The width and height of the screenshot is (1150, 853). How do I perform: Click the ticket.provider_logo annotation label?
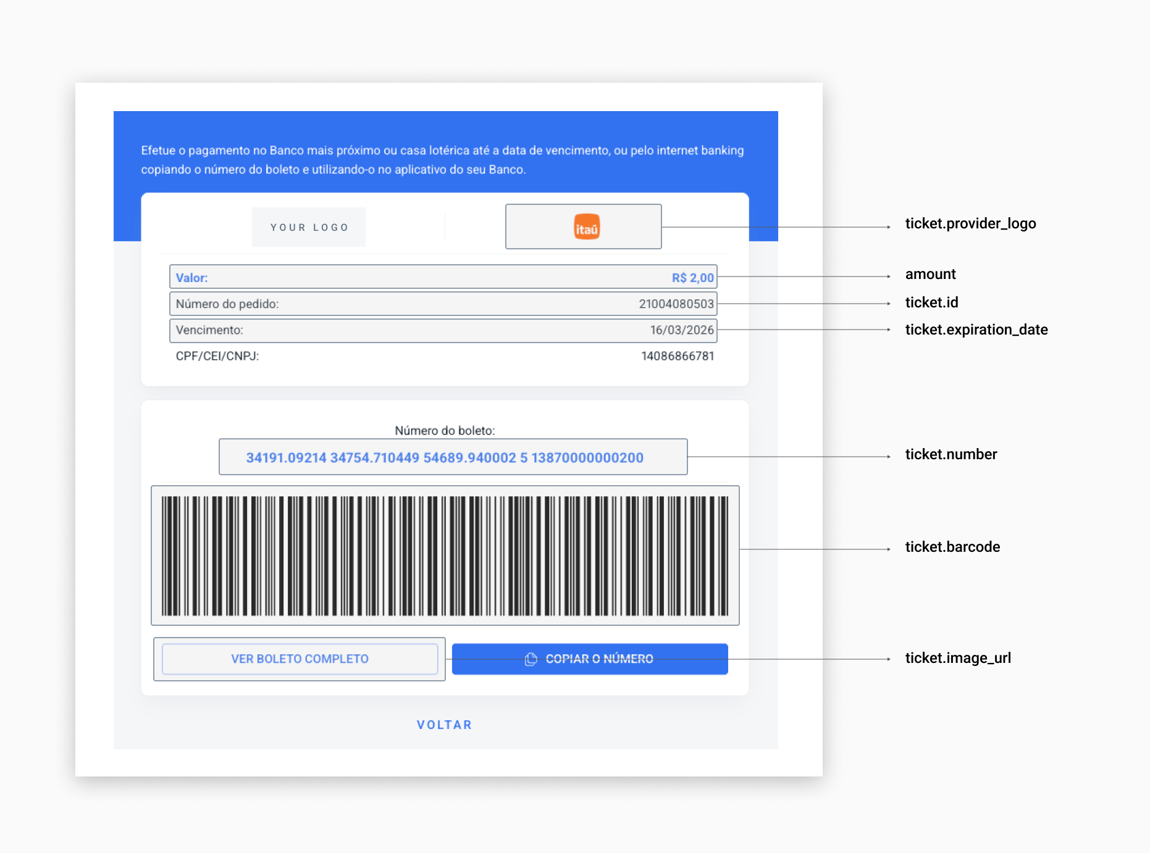970,224
